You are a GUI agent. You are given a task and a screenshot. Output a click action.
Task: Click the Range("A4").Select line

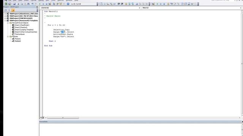coord(64,37)
